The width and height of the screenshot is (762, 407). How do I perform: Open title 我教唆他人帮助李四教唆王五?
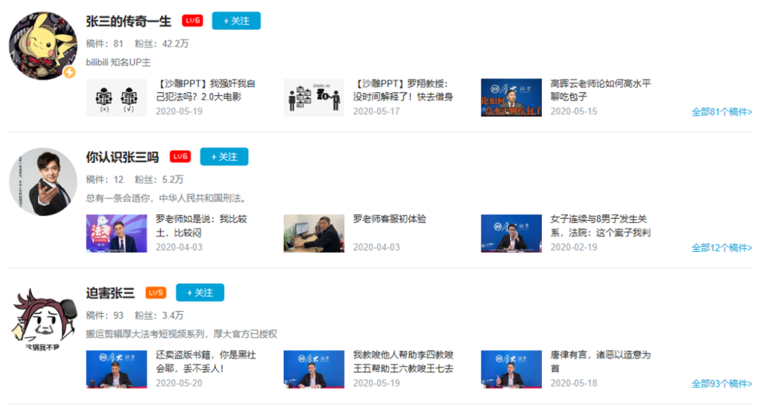tap(404, 362)
